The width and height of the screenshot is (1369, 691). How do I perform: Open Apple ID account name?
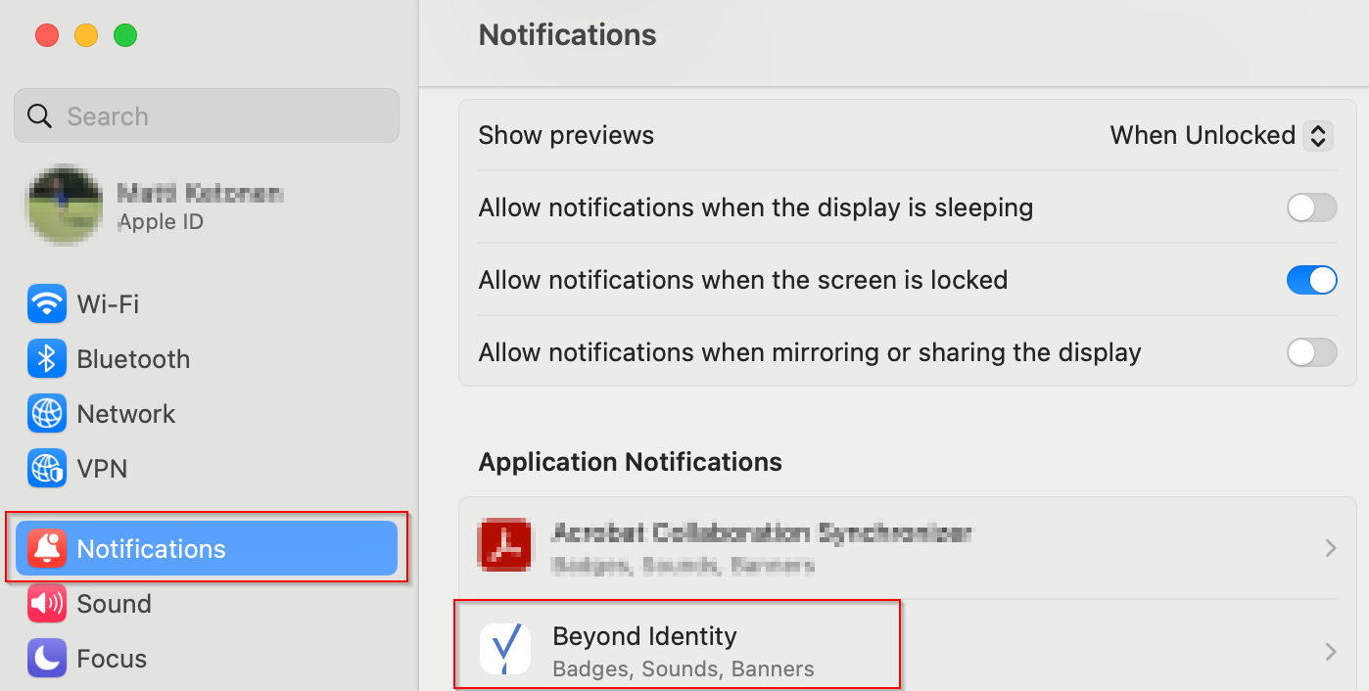(200, 194)
